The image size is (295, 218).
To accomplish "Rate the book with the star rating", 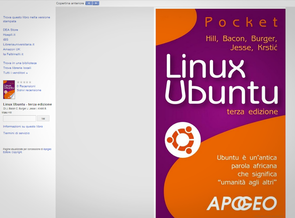I will click(24, 82).
